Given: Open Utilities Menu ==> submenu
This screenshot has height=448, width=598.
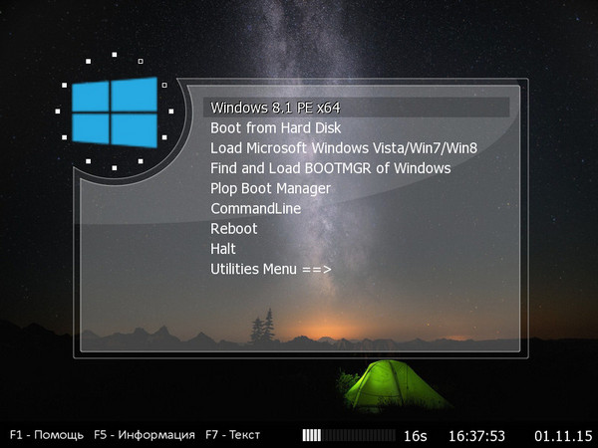Looking at the screenshot, I should pos(271,270).
